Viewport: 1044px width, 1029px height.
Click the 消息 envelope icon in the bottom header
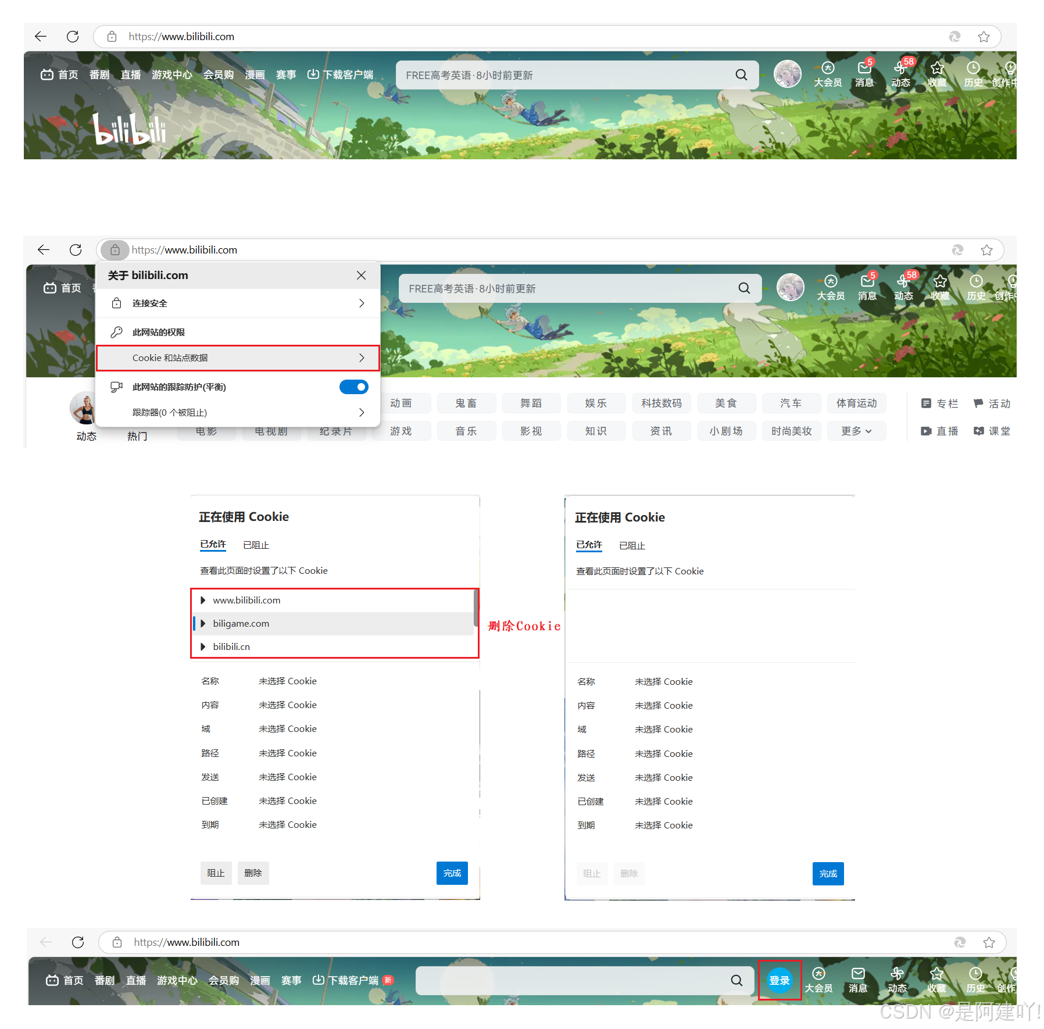(x=858, y=974)
